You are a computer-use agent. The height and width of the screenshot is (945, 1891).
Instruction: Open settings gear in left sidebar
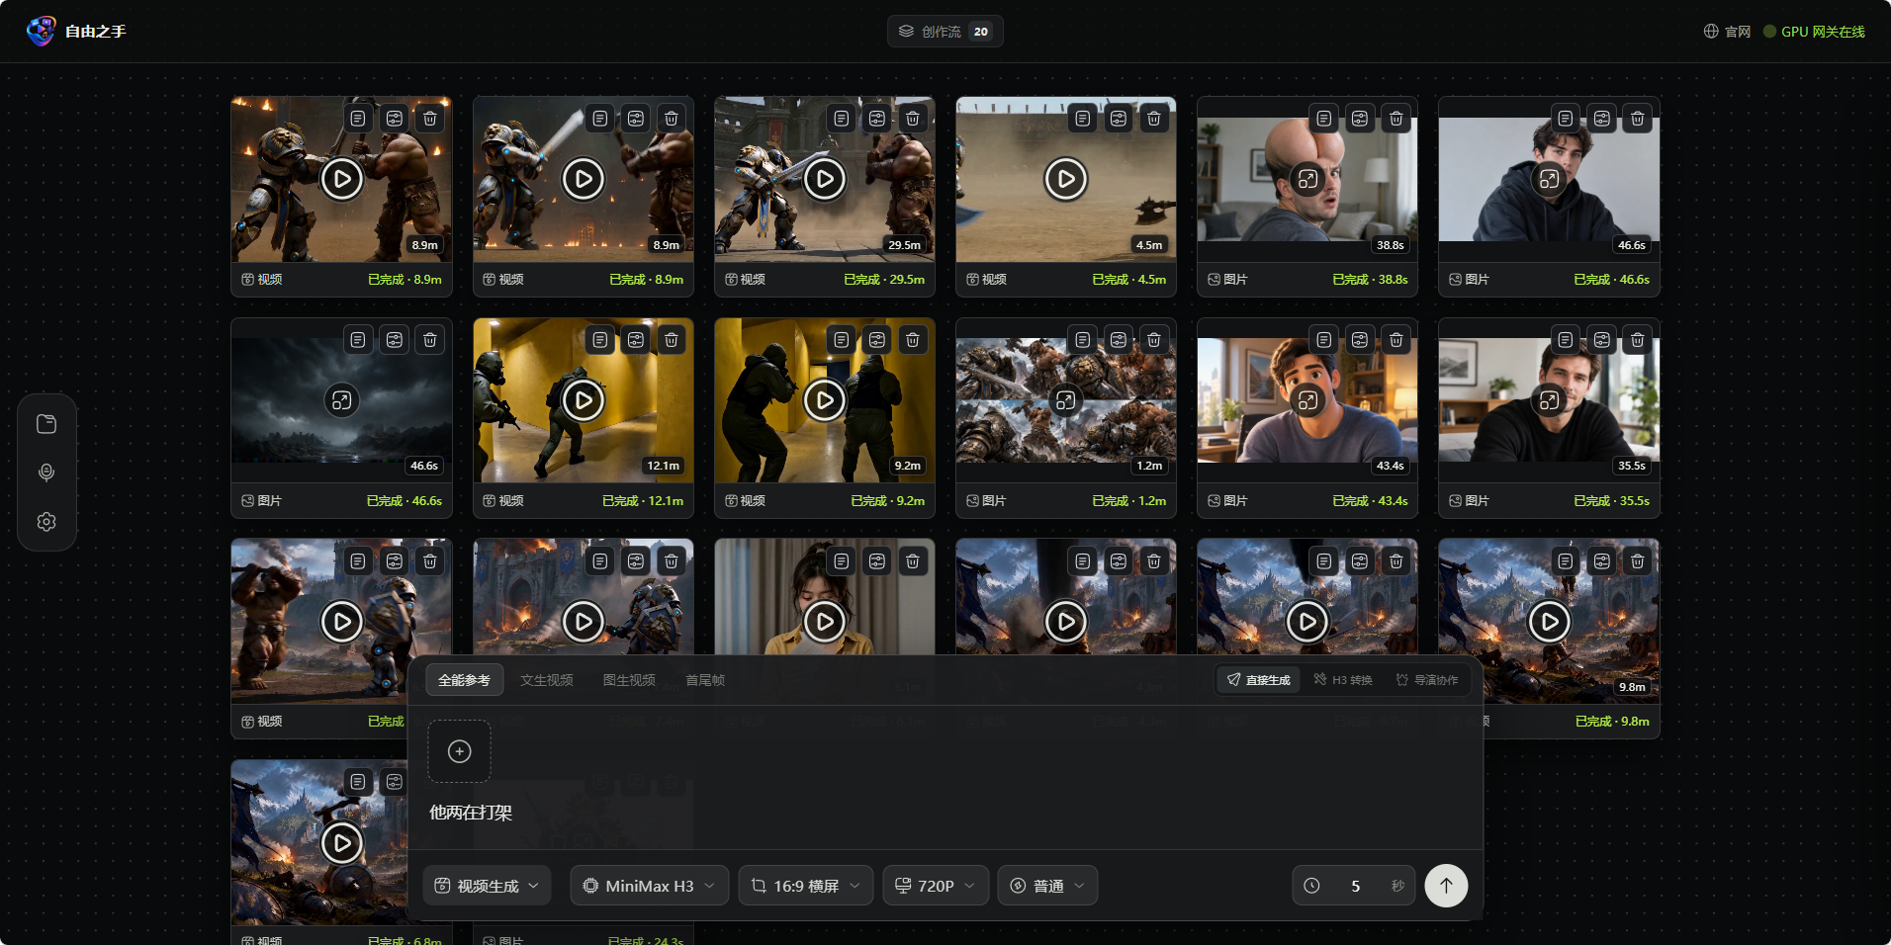point(46,522)
